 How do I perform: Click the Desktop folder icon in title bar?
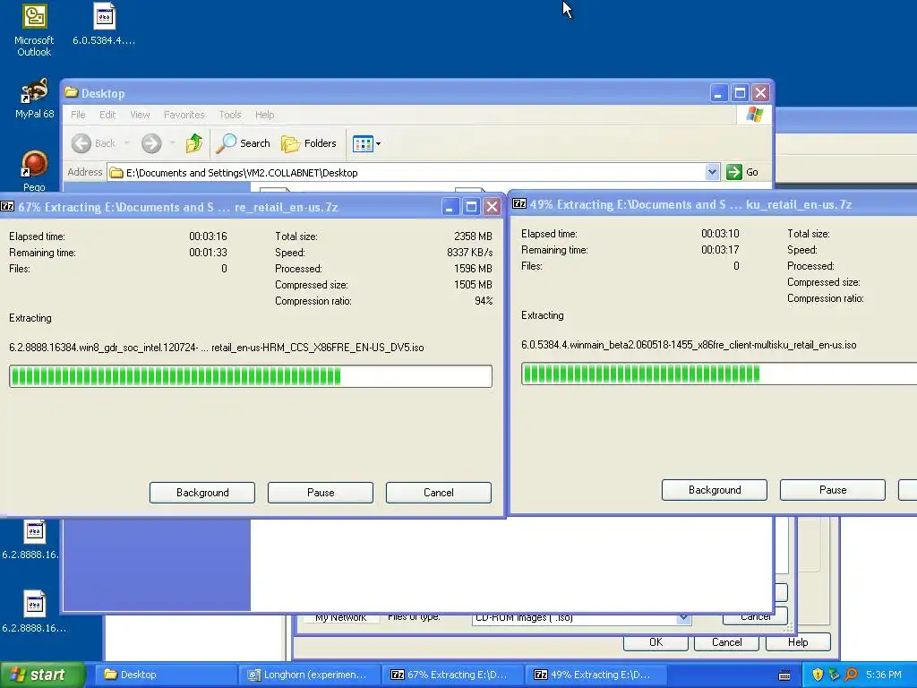[x=72, y=92]
